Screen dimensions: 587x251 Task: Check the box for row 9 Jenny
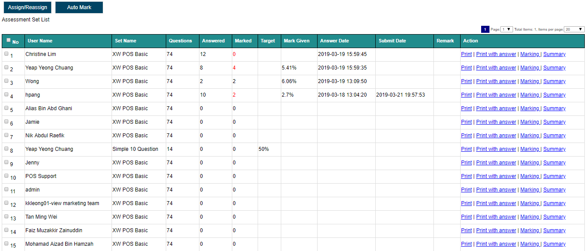tap(7, 162)
